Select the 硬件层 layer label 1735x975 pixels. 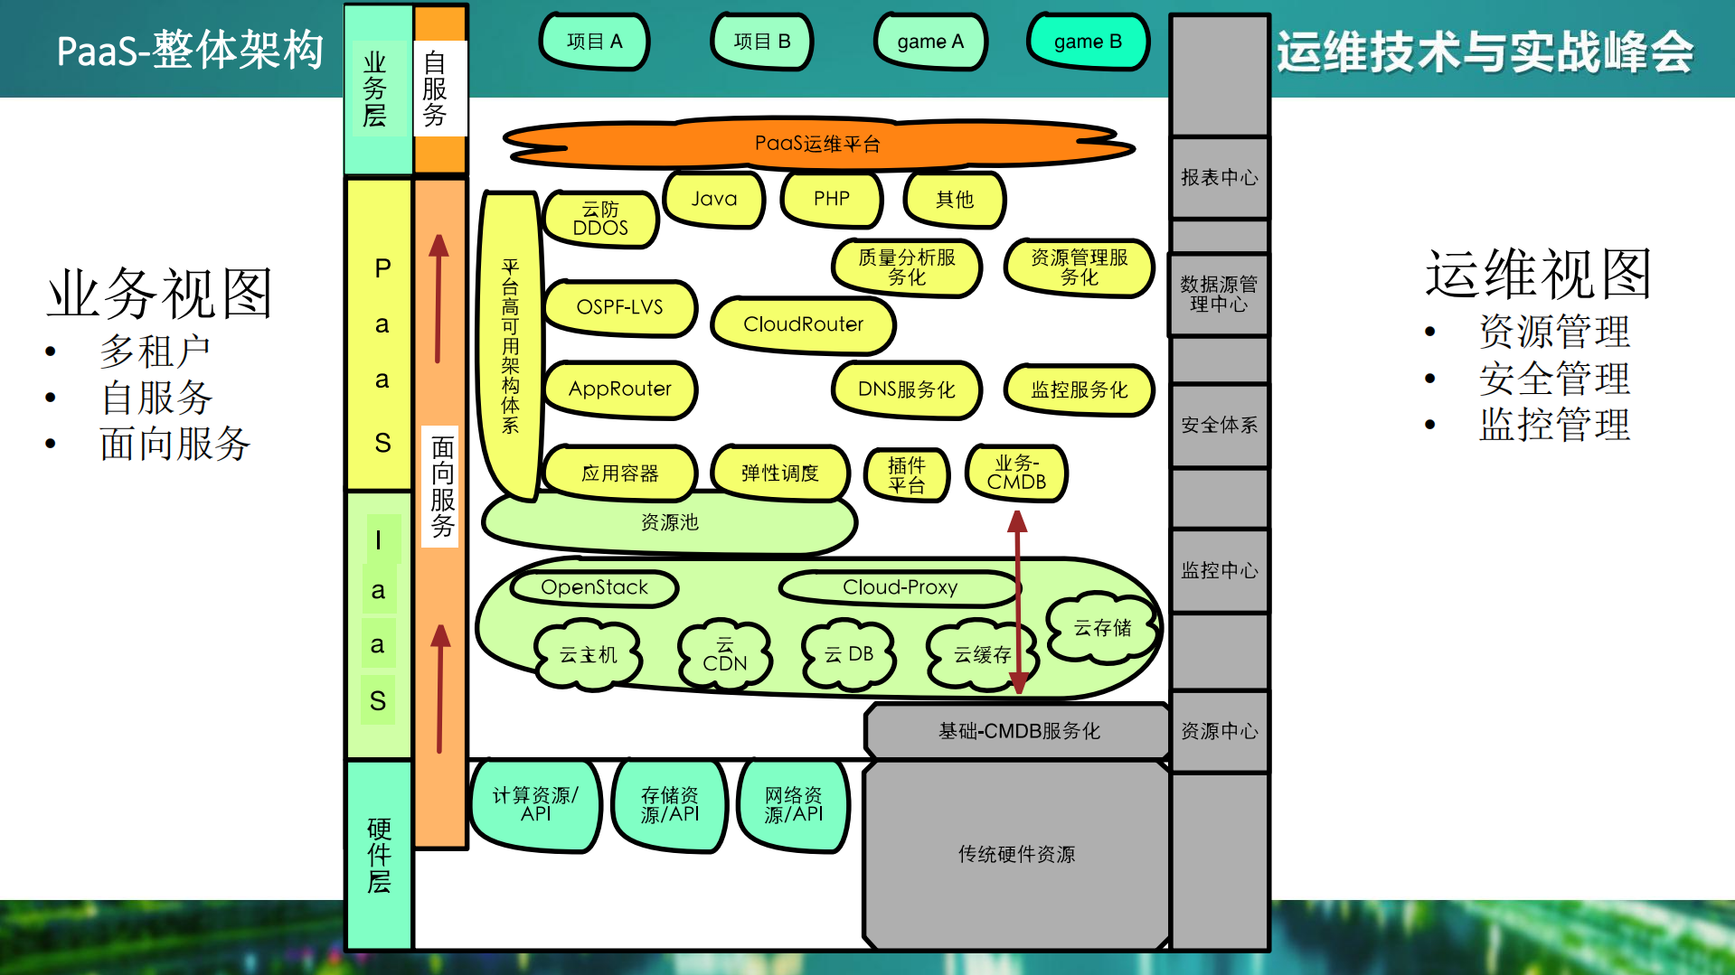point(377,854)
